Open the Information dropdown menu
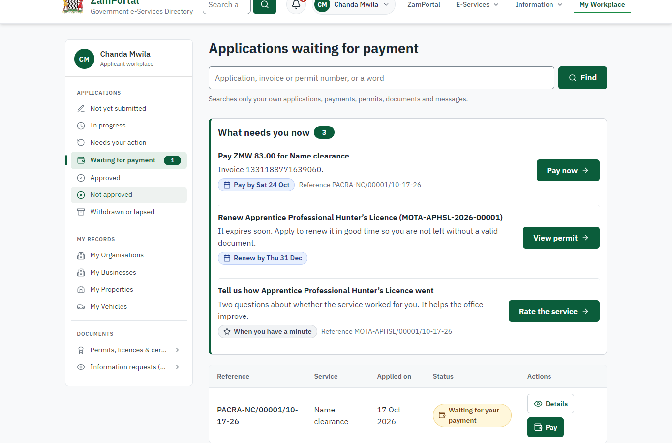 pyautogui.click(x=539, y=5)
